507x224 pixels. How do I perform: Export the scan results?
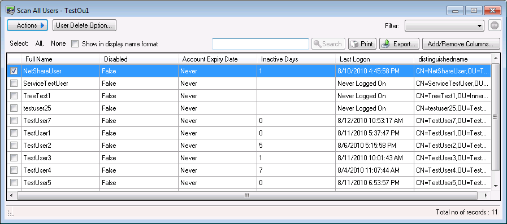tap(400, 44)
